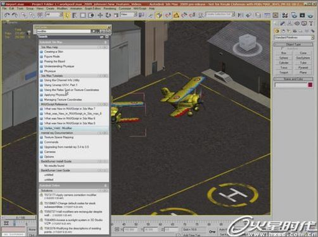Open the Standard Primitives dropdown
This screenshot has width=318, height=237.
click(294, 37)
